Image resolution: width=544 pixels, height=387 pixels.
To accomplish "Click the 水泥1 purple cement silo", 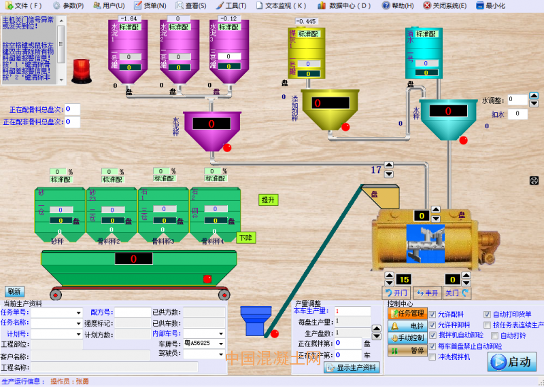I will 128,52.
